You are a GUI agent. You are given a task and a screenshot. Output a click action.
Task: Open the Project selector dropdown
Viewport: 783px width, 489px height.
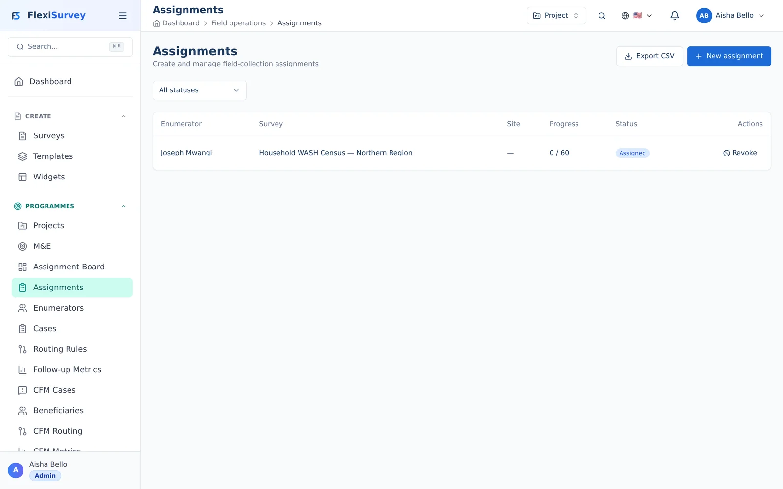click(556, 16)
